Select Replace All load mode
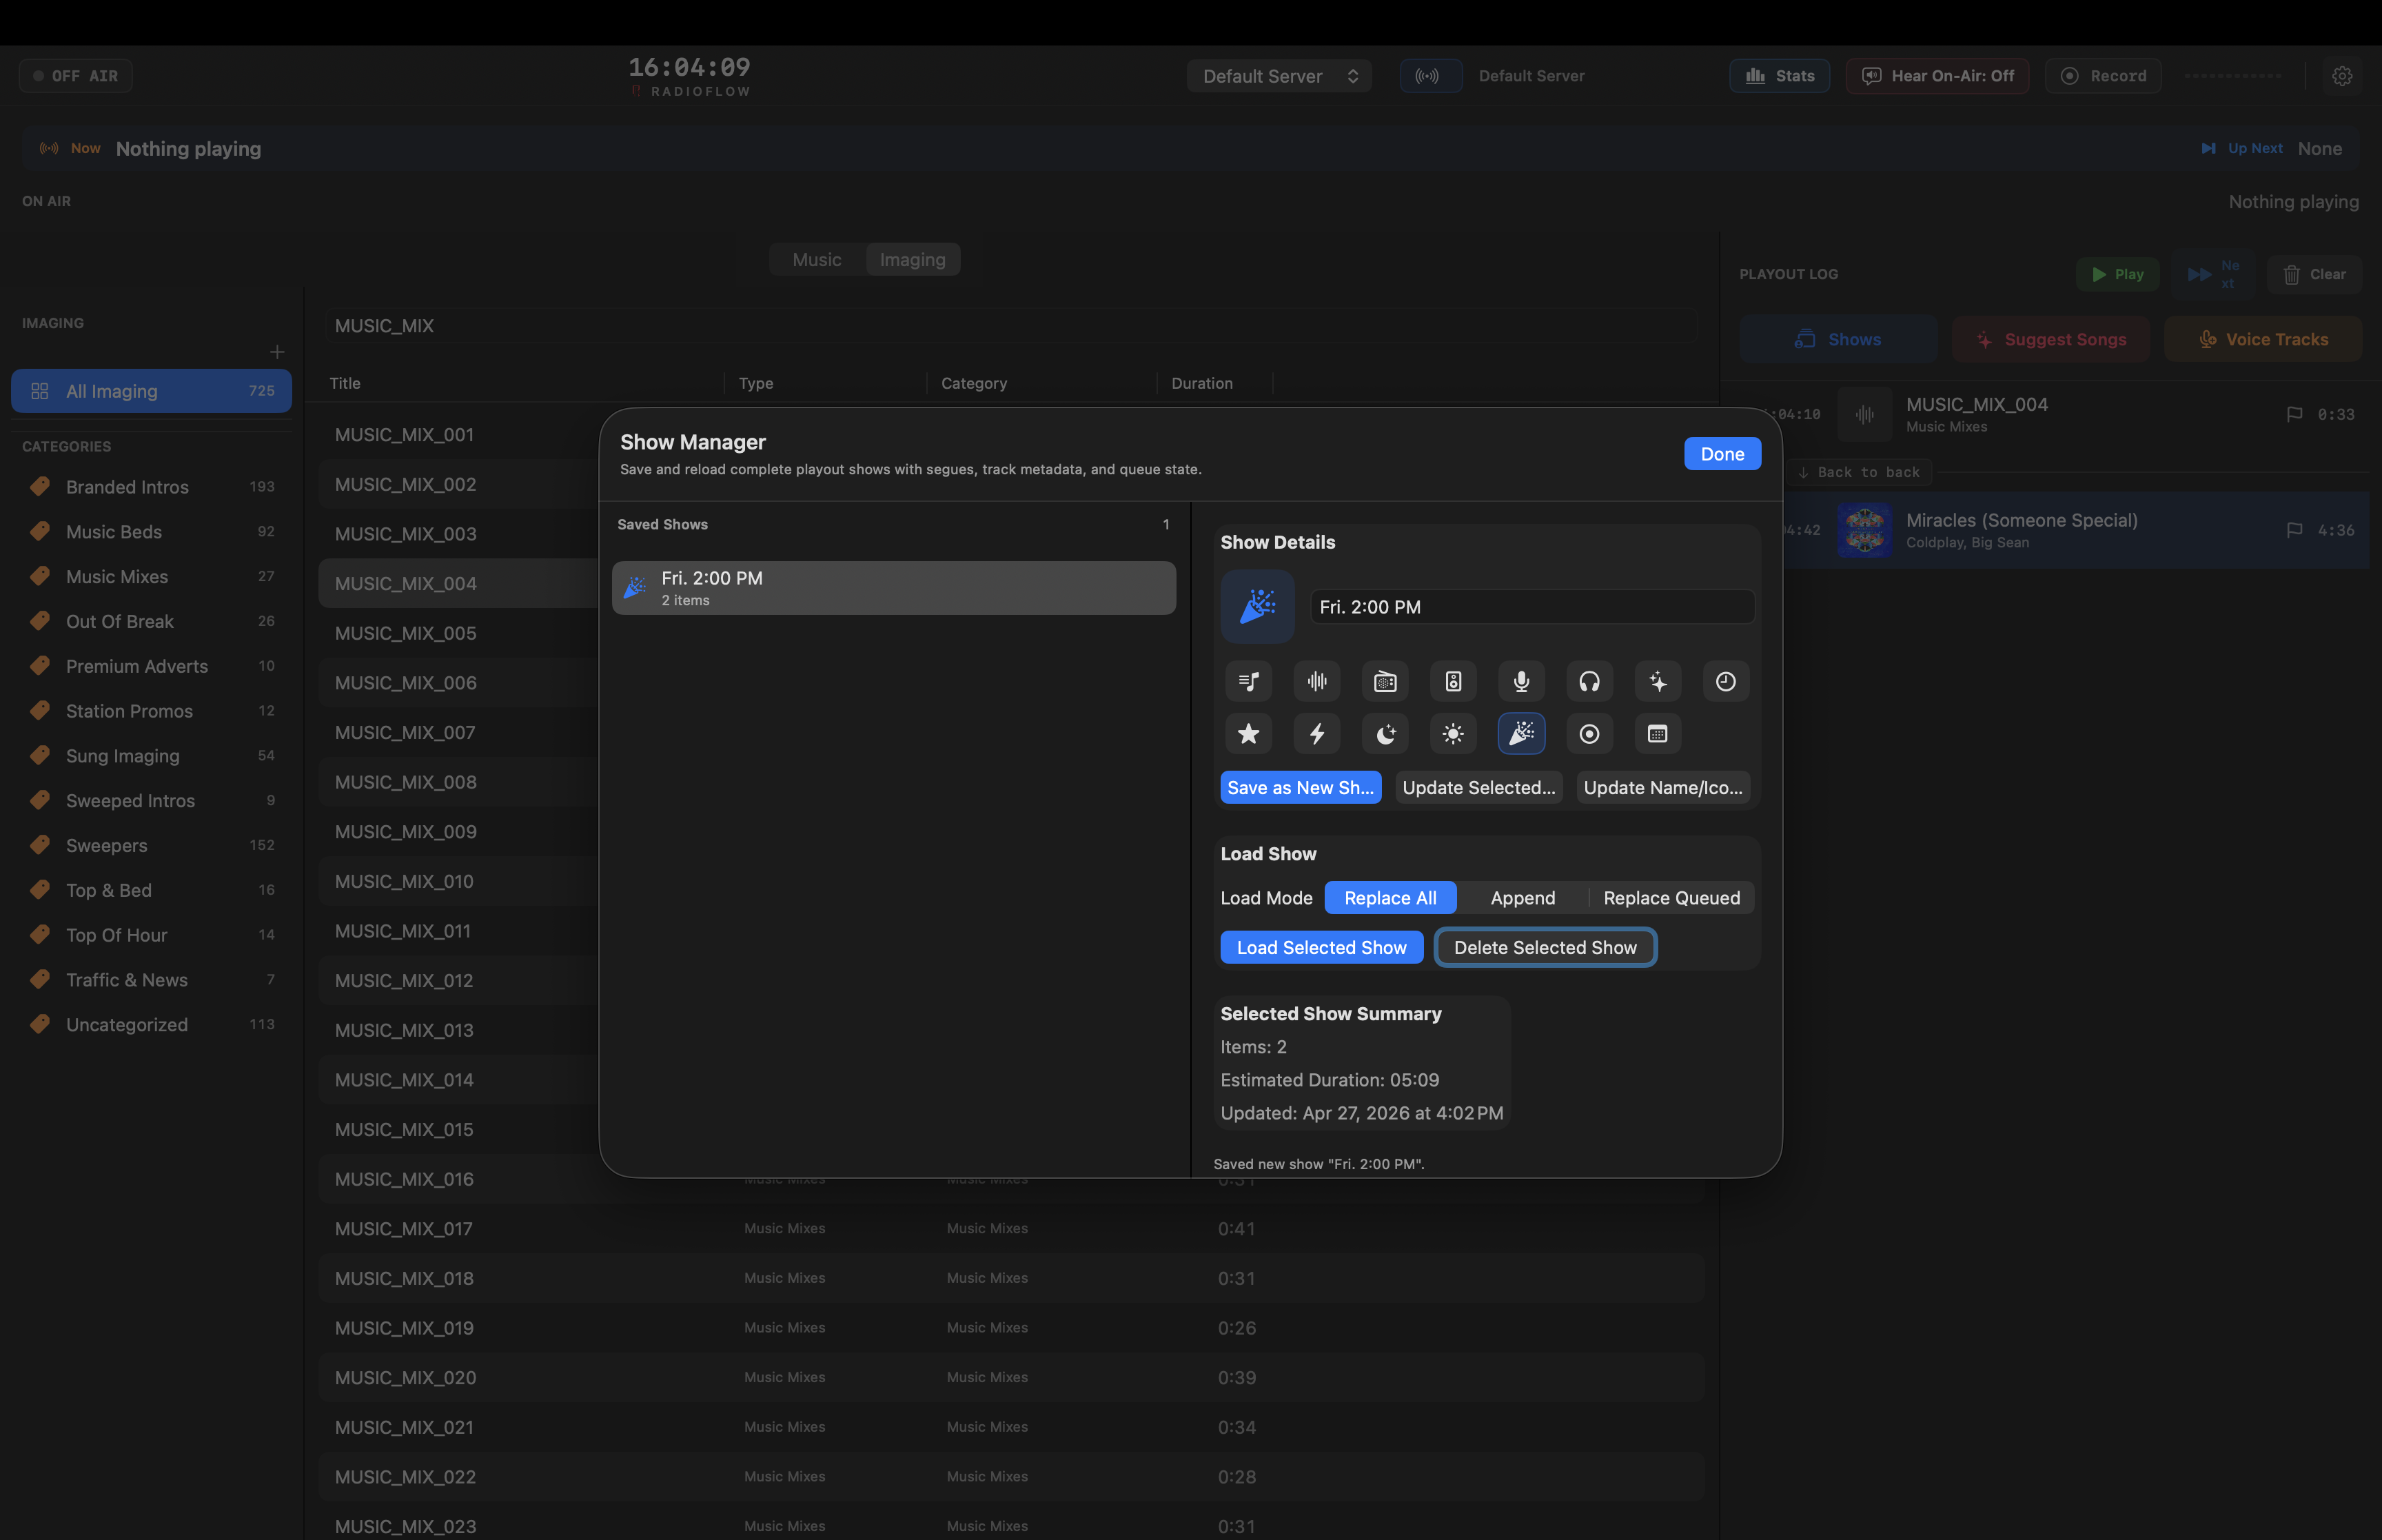 click(1390, 898)
